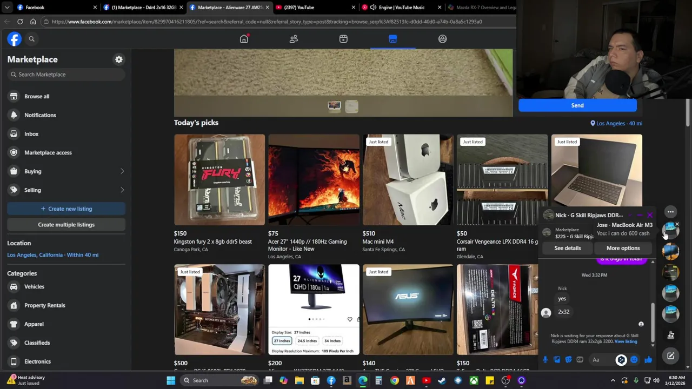The height and width of the screenshot is (389, 692).
Task: Open Marketplace Notifications
Action: coord(66,115)
